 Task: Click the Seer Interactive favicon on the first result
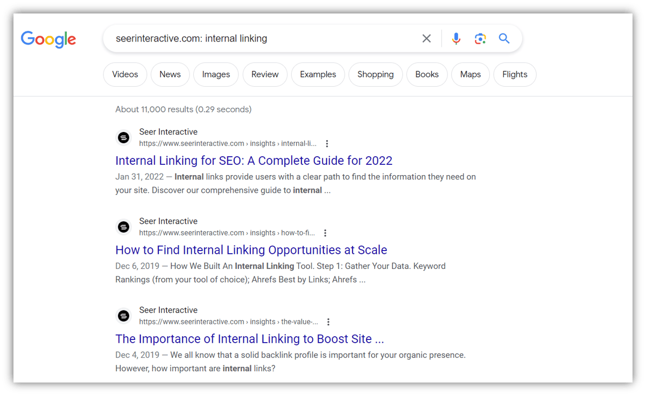[124, 137]
